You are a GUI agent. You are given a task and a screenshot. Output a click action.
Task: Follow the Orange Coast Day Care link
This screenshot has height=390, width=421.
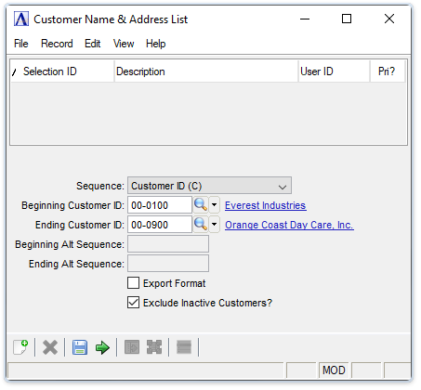click(289, 225)
